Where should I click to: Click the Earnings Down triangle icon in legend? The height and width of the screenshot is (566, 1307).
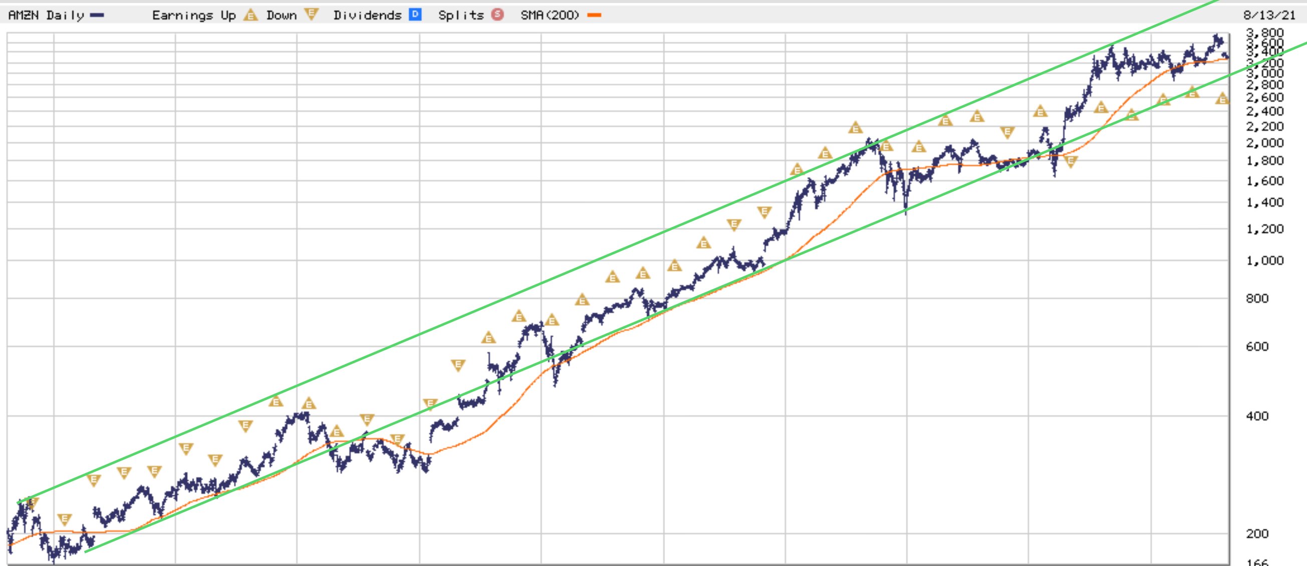(x=311, y=14)
